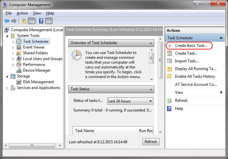Click Enable All Tasks History action
The height and width of the screenshot is (159, 228).
coord(195,76)
